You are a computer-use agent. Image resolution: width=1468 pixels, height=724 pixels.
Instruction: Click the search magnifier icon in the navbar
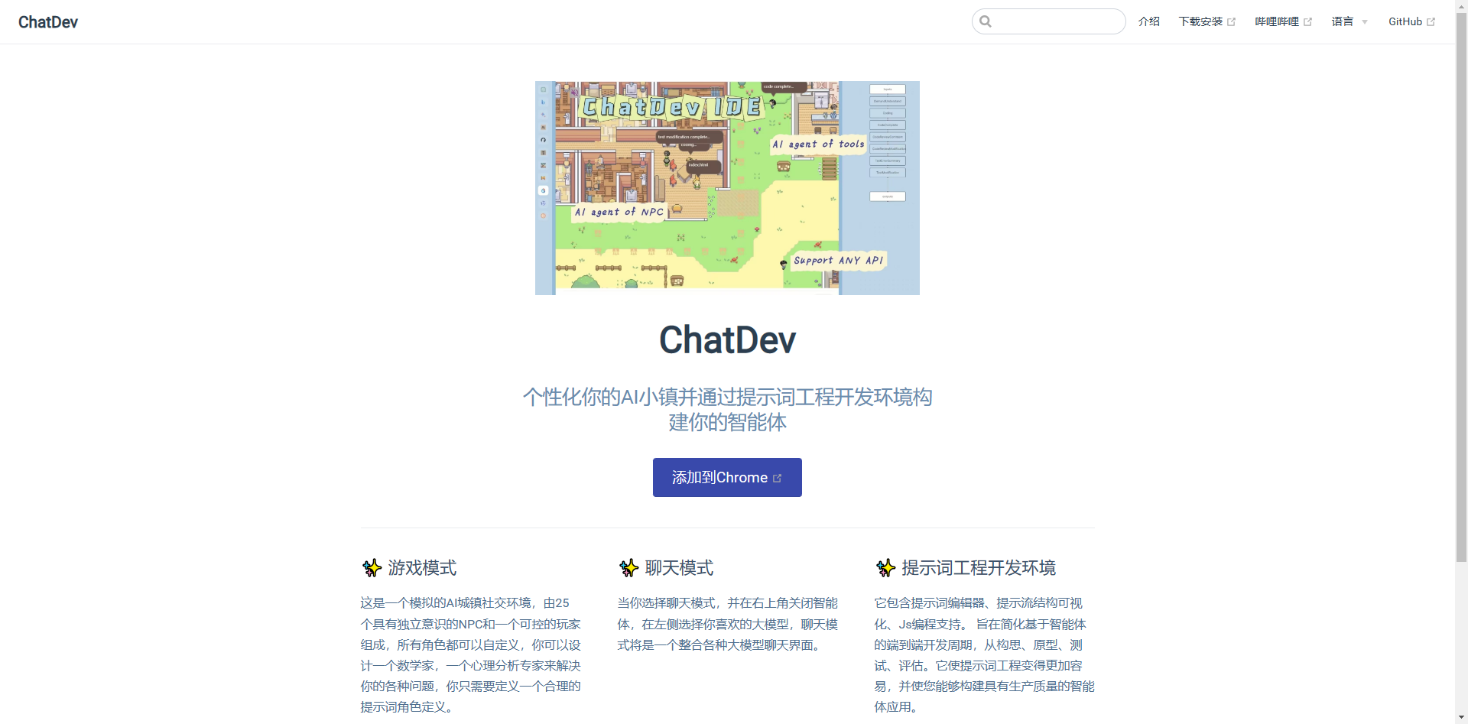pyautogui.click(x=986, y=21)
